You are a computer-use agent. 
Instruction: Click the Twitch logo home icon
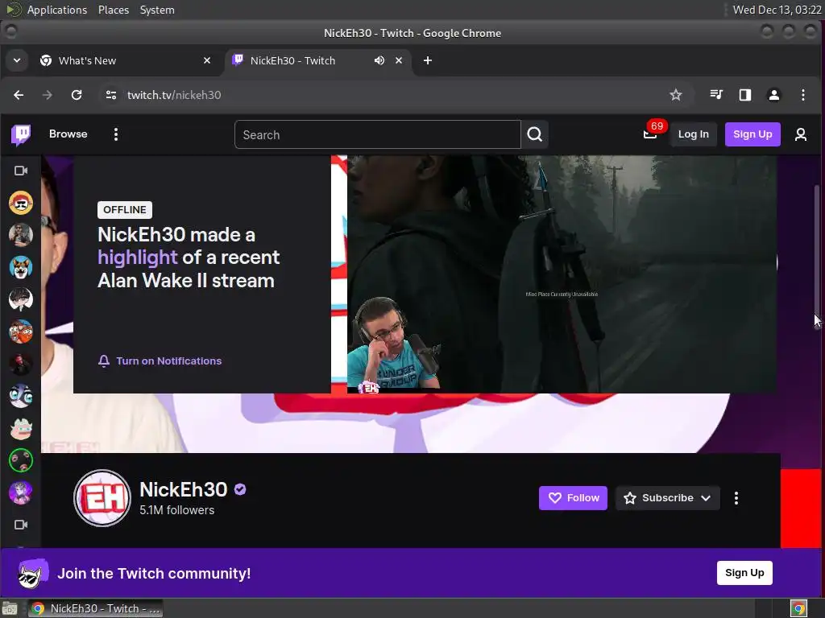tap(21, 134)
